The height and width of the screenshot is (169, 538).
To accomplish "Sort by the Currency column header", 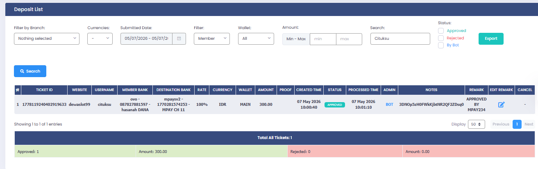I will (x=222, y=90).
